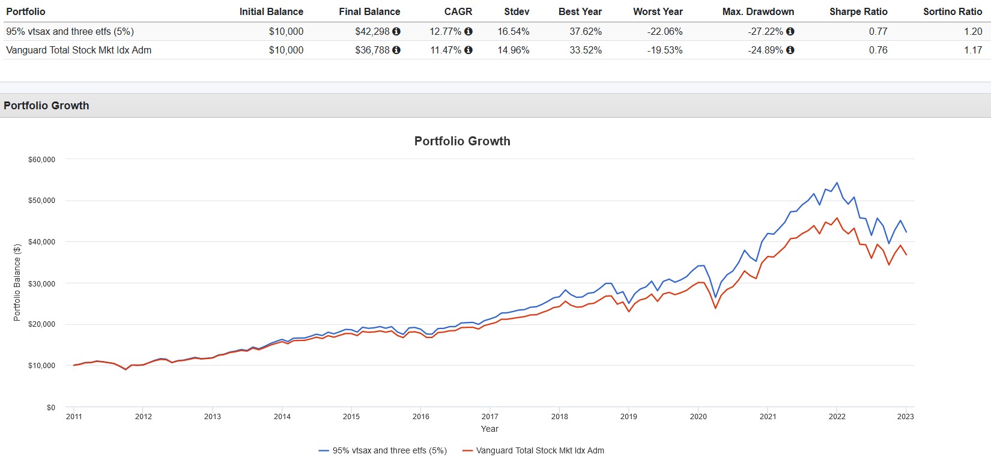Click Vanguard Total Stock Mkt Idx Adm name
Screen dimensions: 991x457
79,50
